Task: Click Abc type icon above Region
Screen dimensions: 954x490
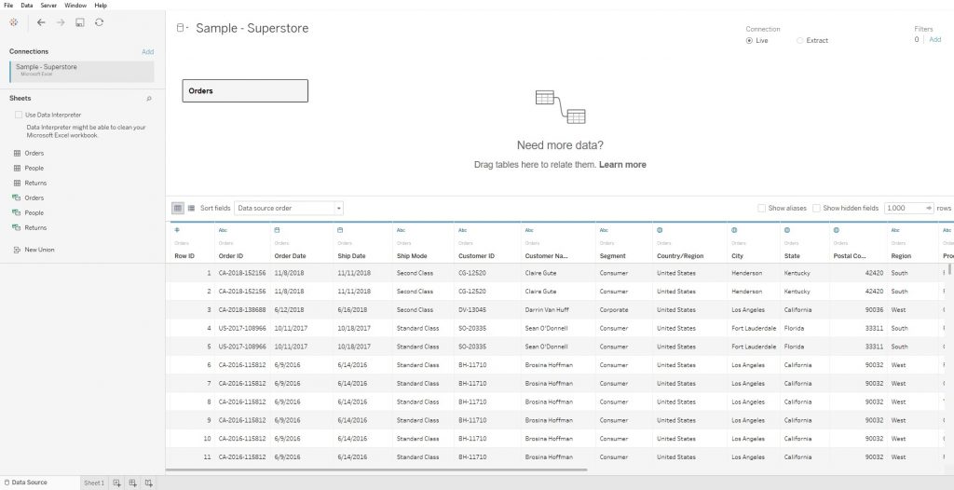Action: point(895,230)
